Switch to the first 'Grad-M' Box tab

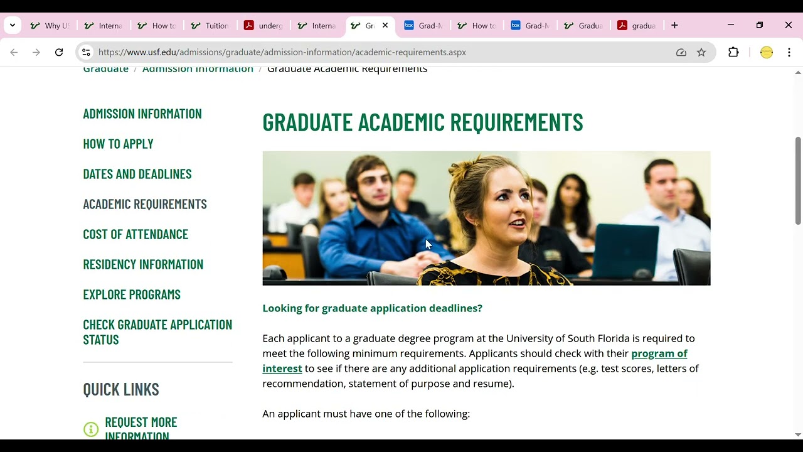(423, 26)
